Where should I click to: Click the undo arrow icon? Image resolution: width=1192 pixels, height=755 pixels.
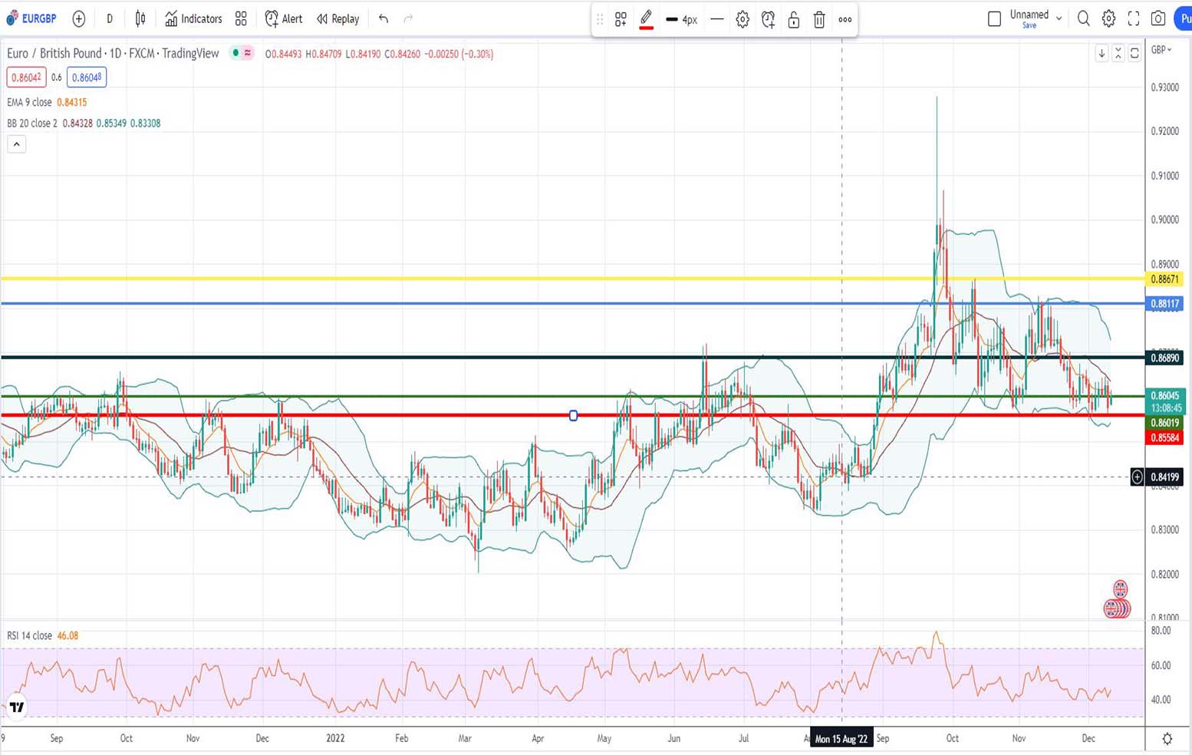[x=383, y=18]
